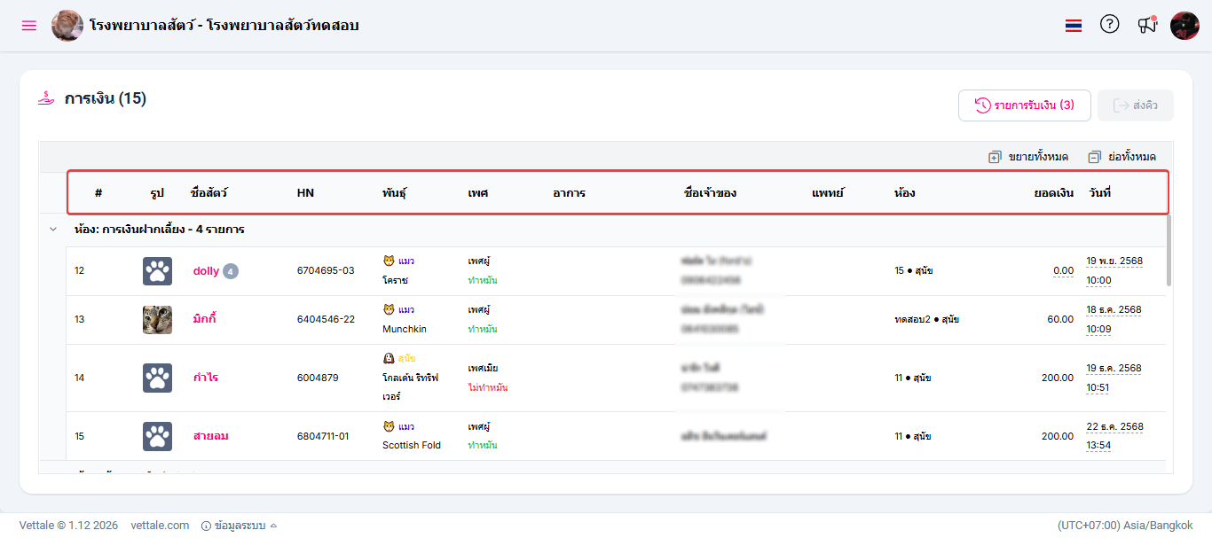This screenshot has height=538, width=1212.
Task: Click the hospital logo avatar
Action: coord(67,26)
